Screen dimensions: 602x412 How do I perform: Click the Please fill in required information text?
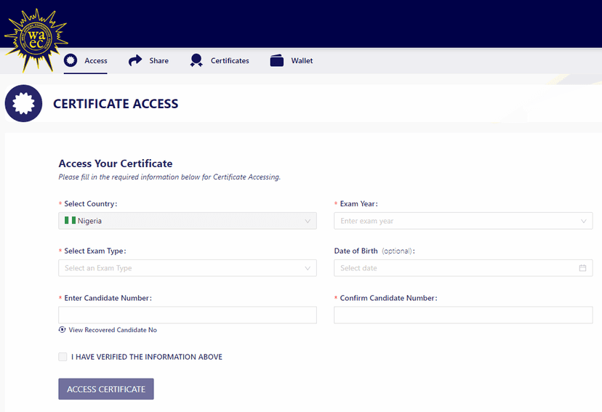tap(169, 177)
